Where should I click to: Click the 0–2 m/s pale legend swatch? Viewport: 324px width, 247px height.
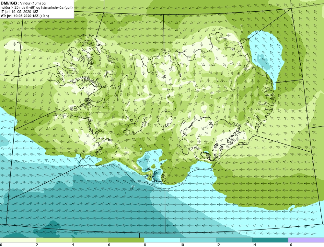point(18,240)
